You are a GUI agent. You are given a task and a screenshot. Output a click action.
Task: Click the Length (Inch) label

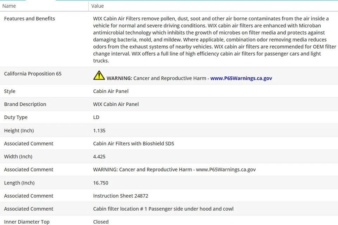(x=19, y=183)
